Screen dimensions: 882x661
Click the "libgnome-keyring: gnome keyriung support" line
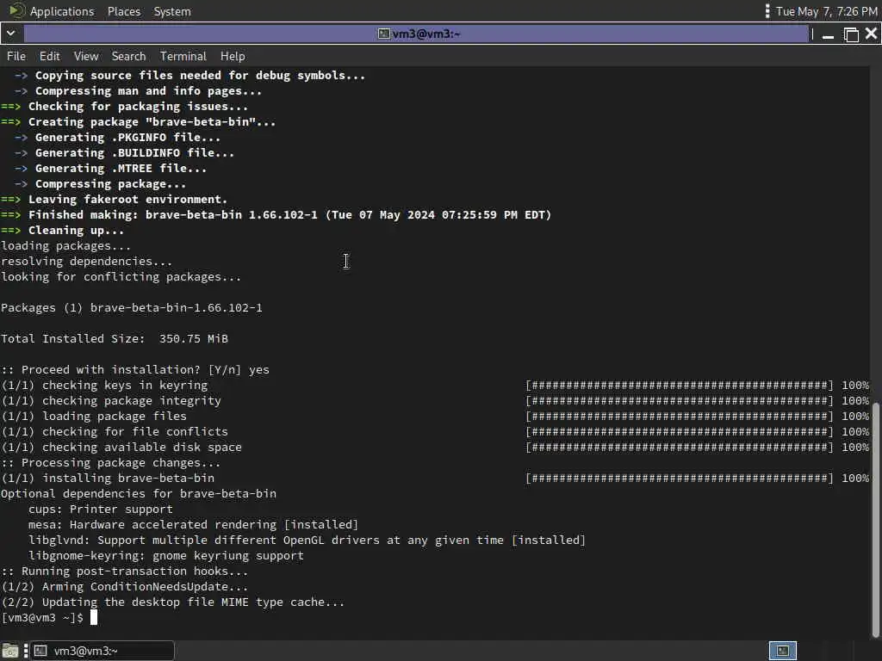(x=166, y=556)
